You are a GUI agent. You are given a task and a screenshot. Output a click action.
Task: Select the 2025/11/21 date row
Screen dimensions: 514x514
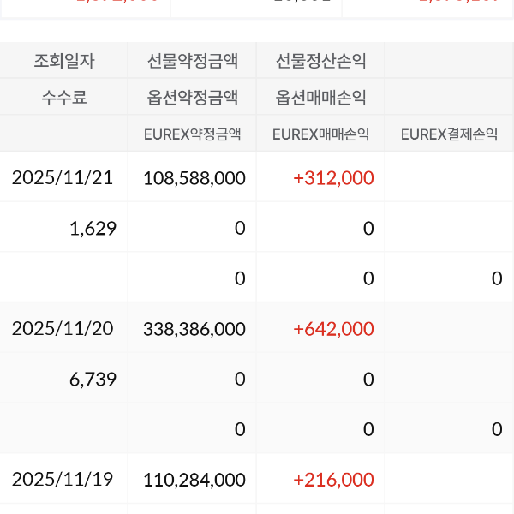tap(63, 178)
